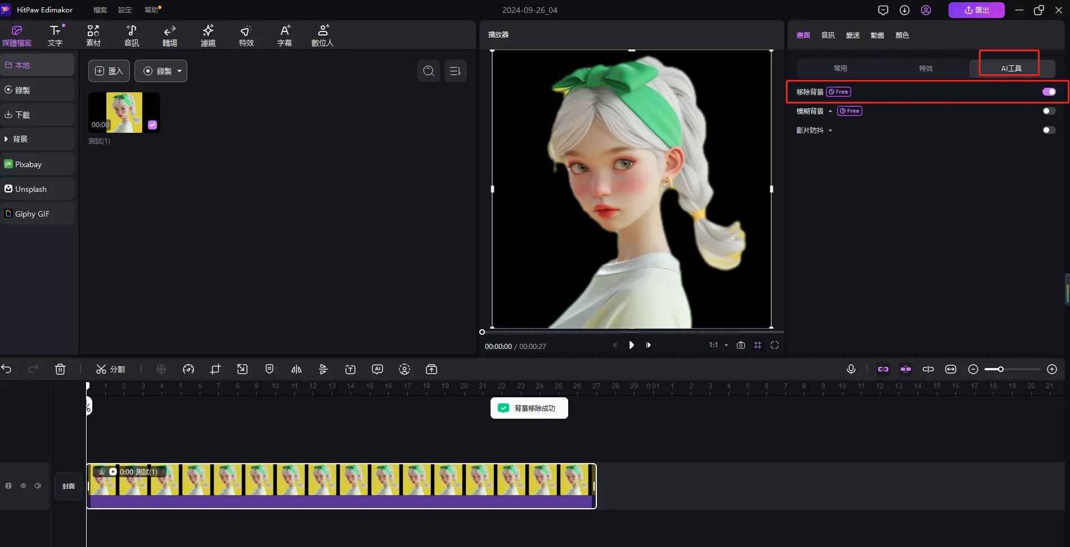
Task: Delete selected clip with trash icon
Action: tap(60, 369)
